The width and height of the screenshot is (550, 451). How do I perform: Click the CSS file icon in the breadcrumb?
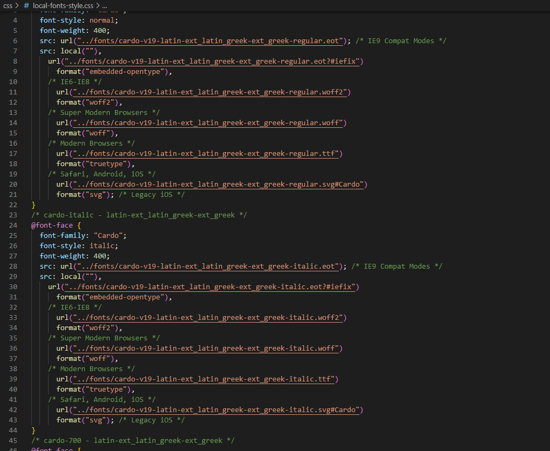point(26,5)
